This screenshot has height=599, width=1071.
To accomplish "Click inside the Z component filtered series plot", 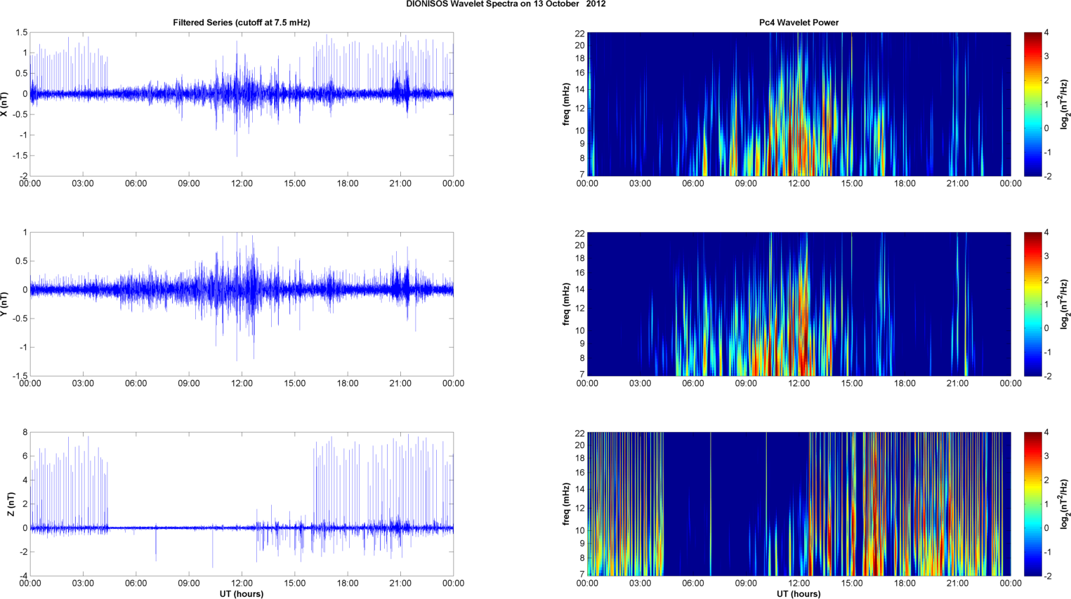I will (x=241, y=504).
